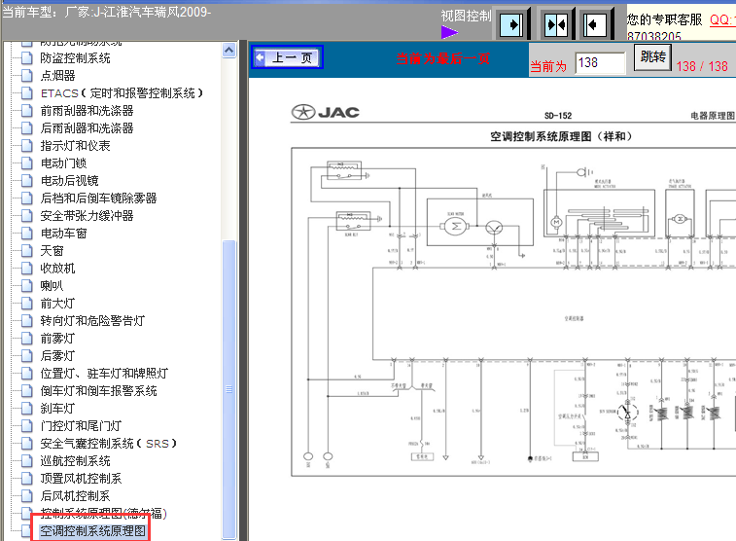Open 门控灯和尾门灯 entry
The width and height of the screenshot is (736, 541).
81,426
